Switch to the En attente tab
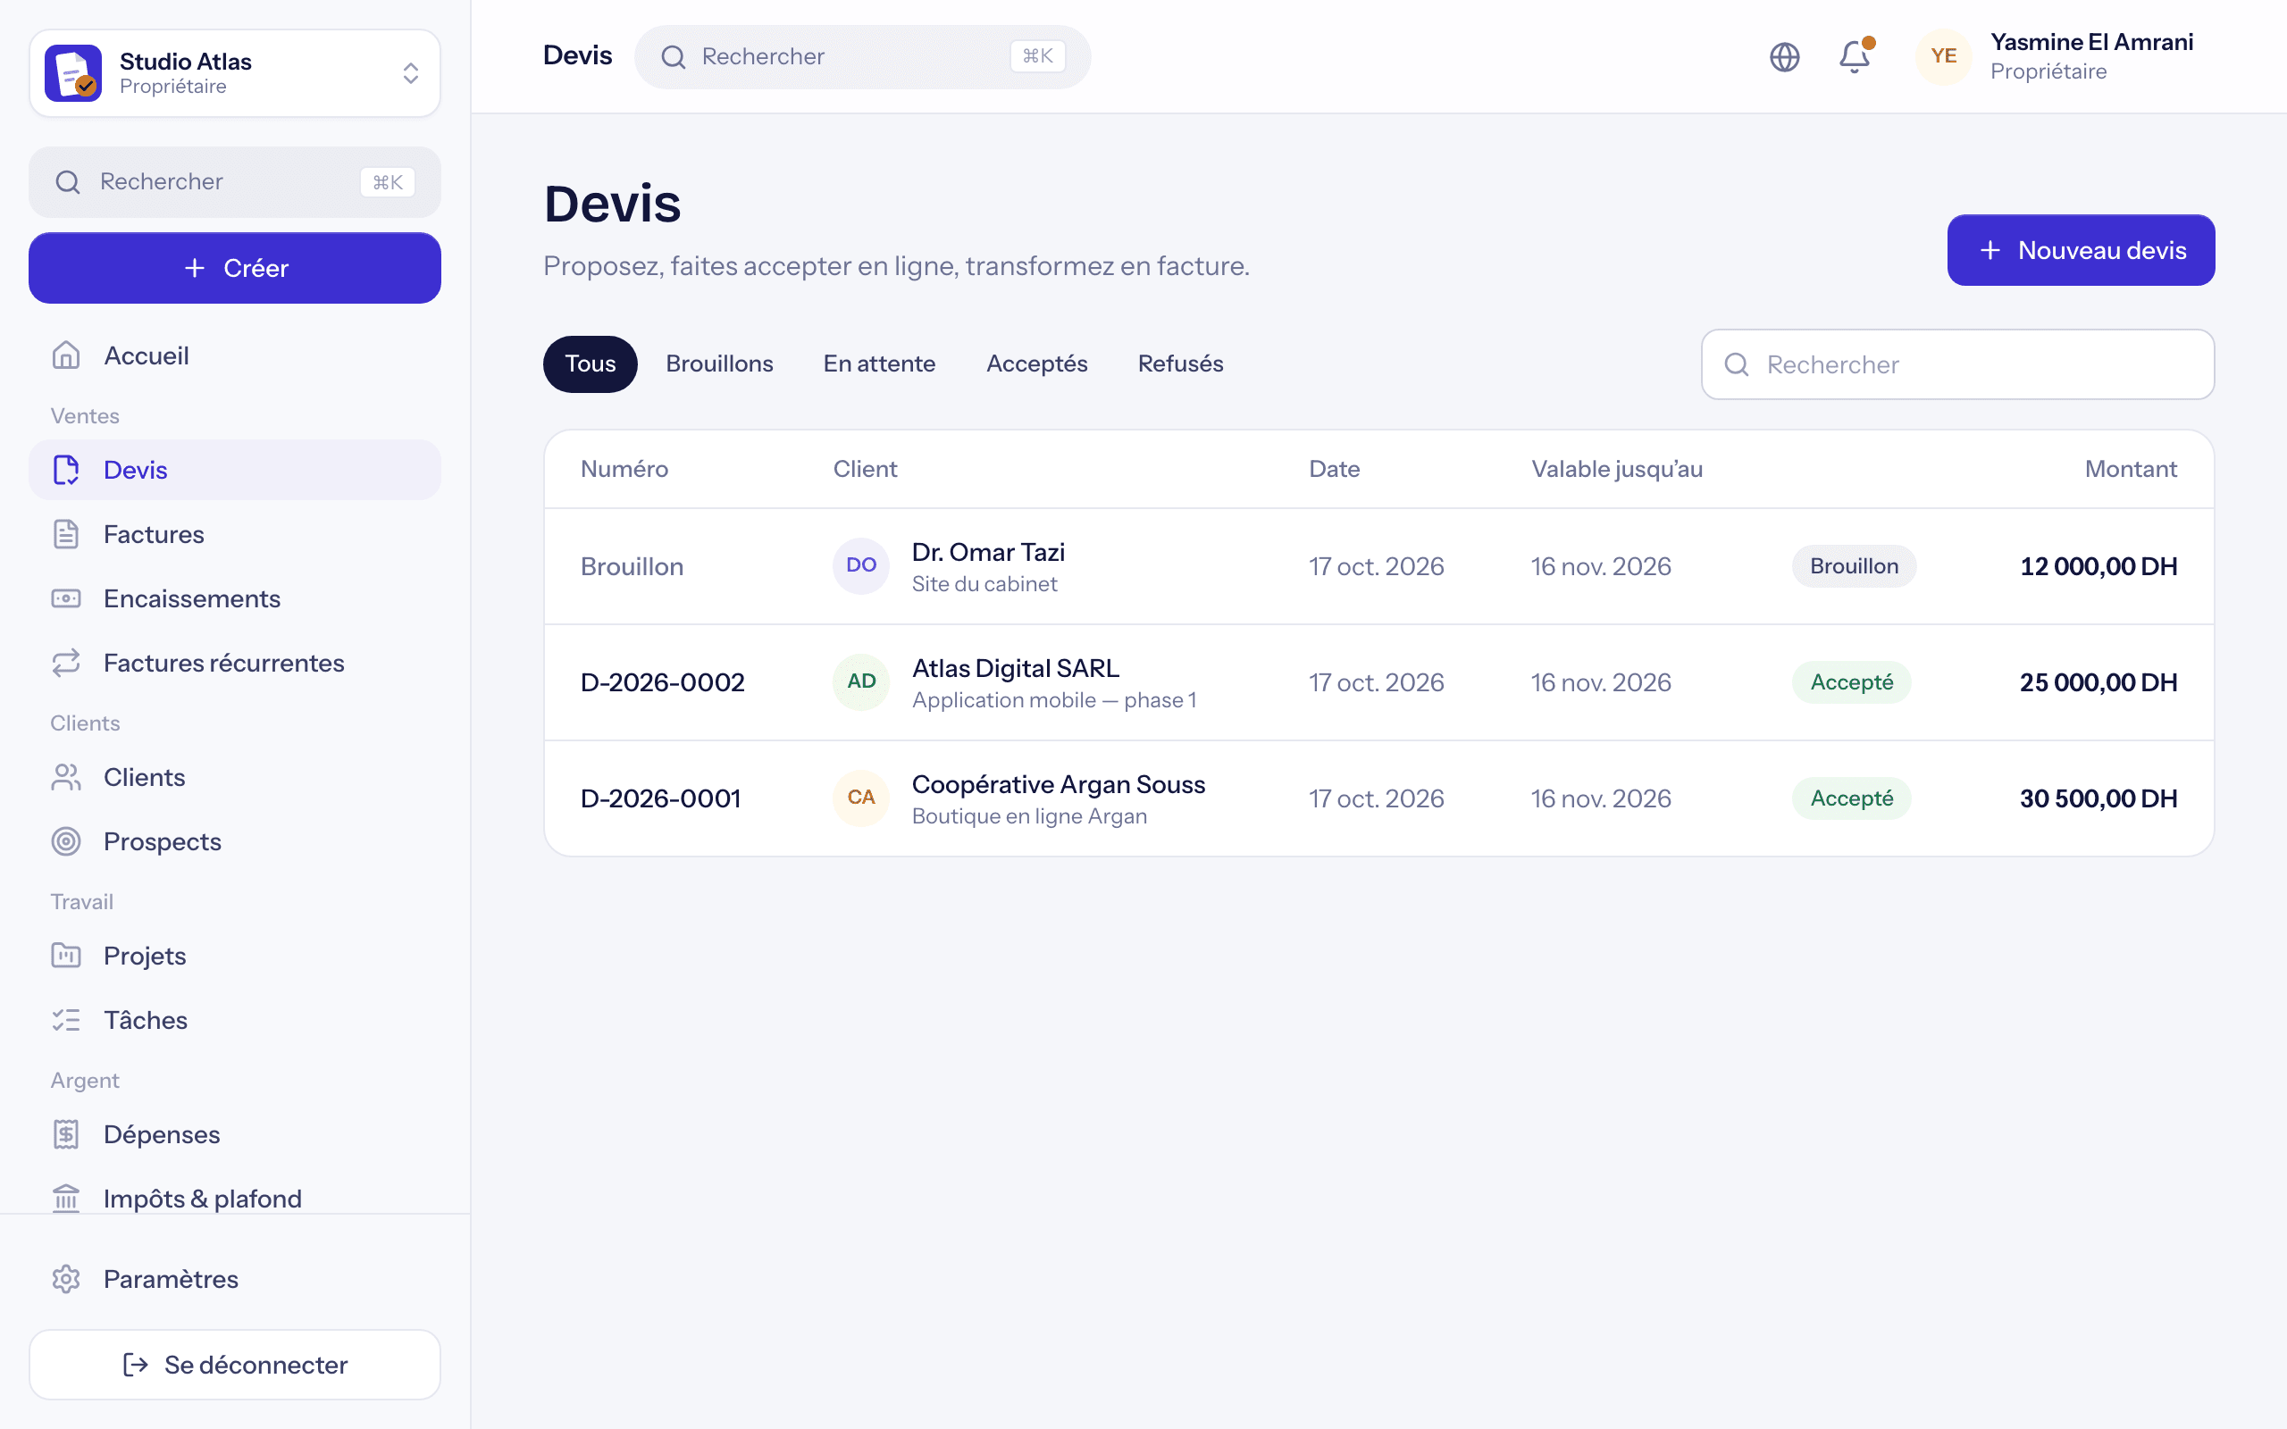The image size is (2287, 1429). (x=879, y=364)
